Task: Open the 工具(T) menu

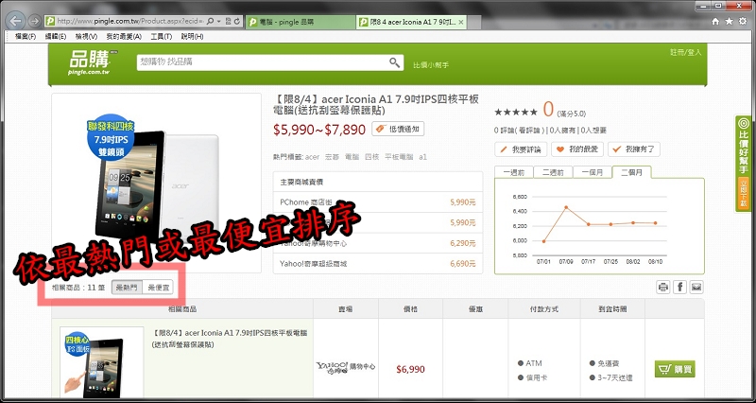Action: click(x=161, y=37)
